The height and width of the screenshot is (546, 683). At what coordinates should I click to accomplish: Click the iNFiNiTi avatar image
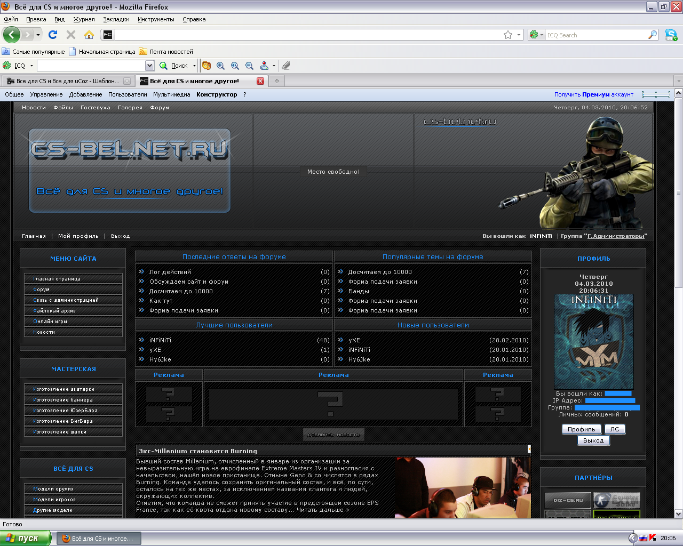[593, 342]
